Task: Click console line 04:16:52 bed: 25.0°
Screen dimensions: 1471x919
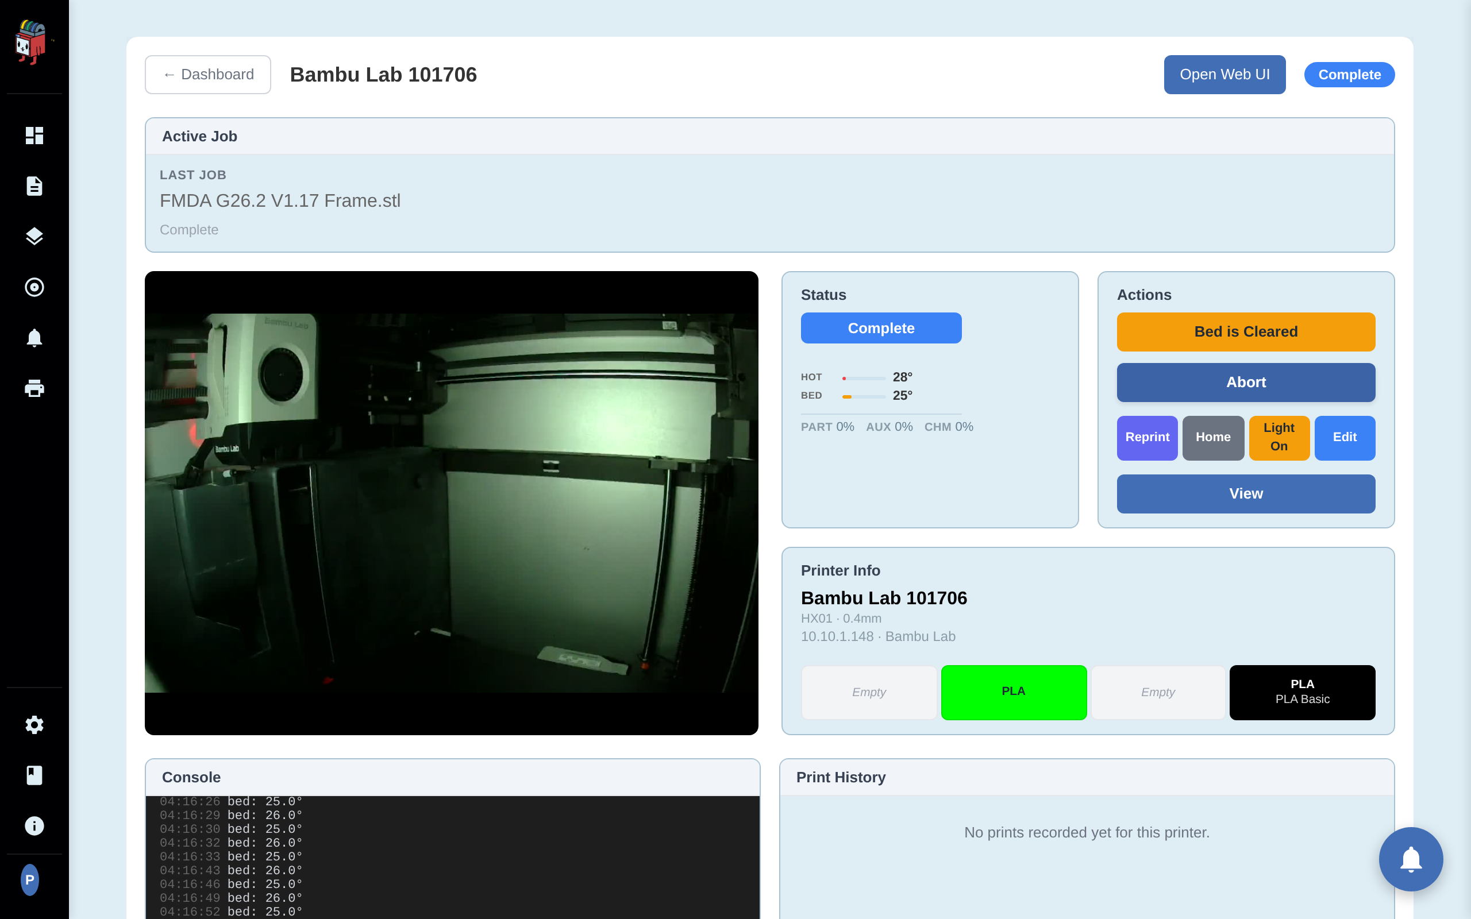Action: (231, 912)
